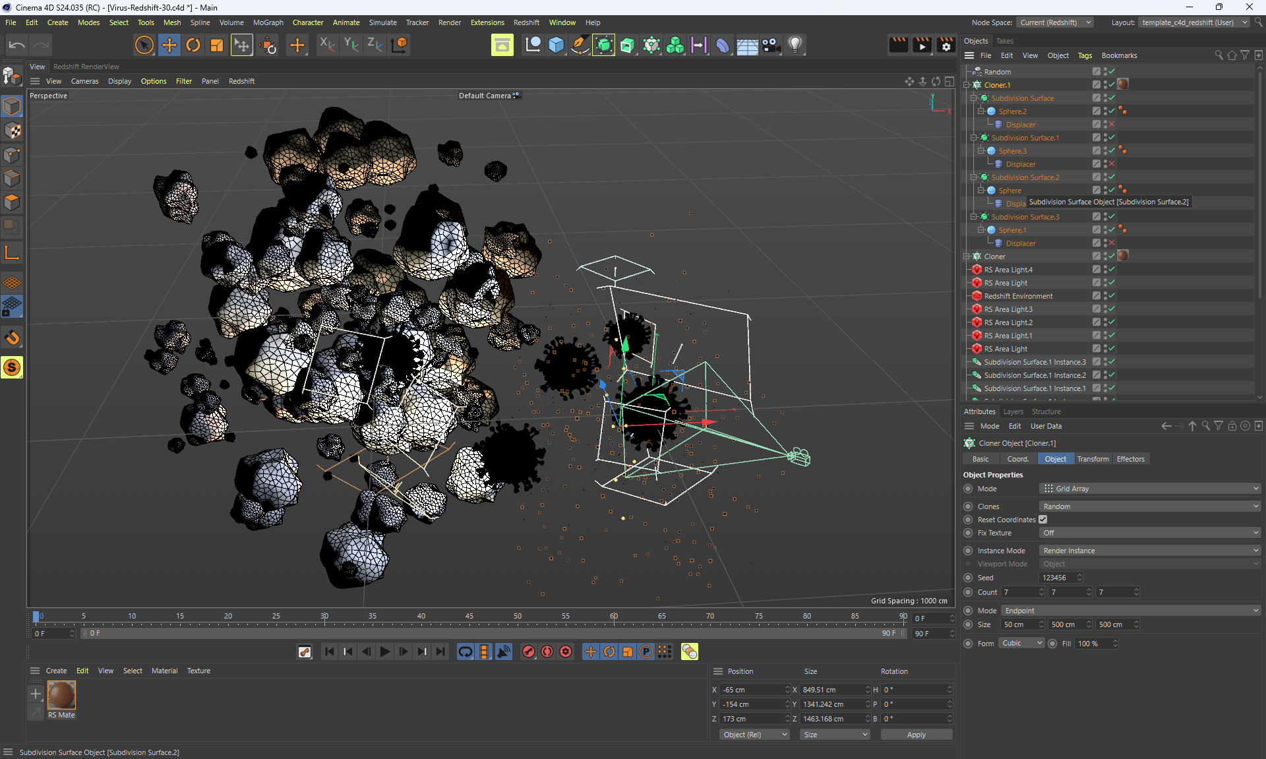
Task: Toggle the Reset Coordinates checkbox
Action: (1043, 520)
